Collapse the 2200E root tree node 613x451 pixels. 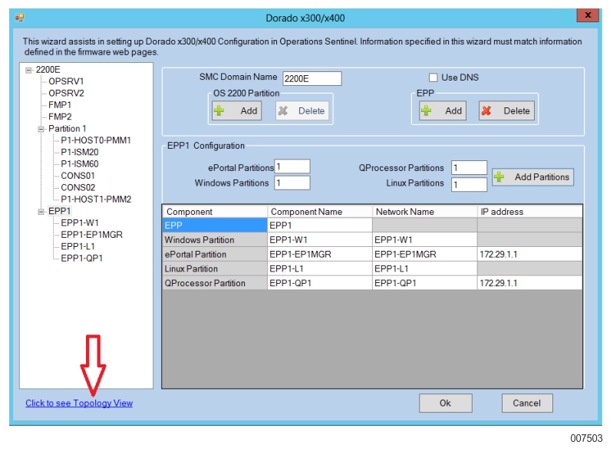28,70
